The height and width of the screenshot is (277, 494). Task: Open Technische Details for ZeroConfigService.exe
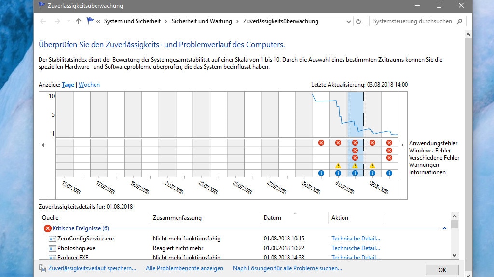[356, 239]
